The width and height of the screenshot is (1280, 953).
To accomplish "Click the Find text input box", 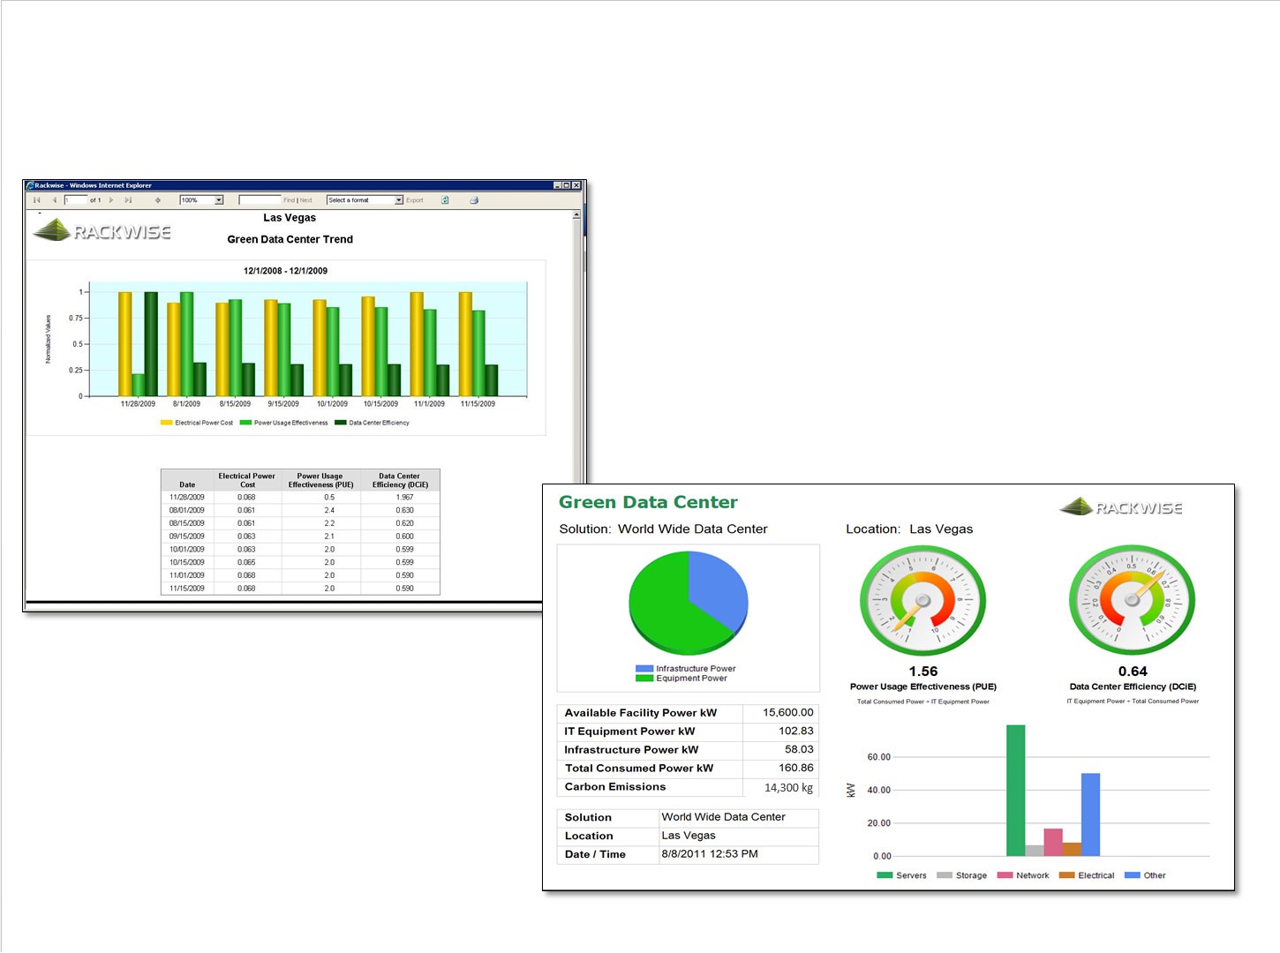I will point(260,200).
